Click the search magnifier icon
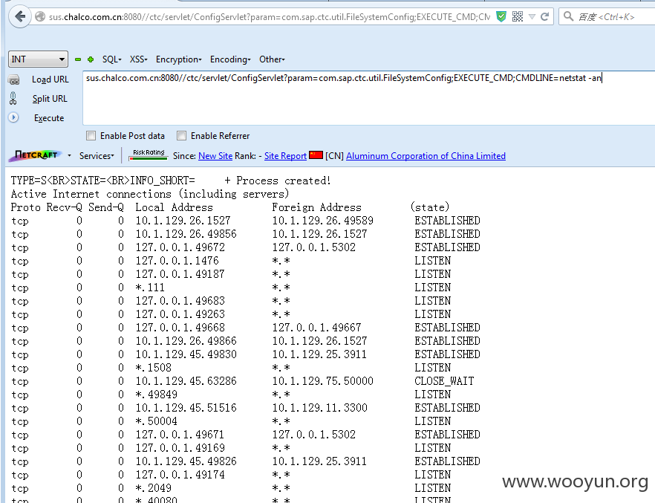The height and width of the screenshot is (503, 655). point(568,16)
